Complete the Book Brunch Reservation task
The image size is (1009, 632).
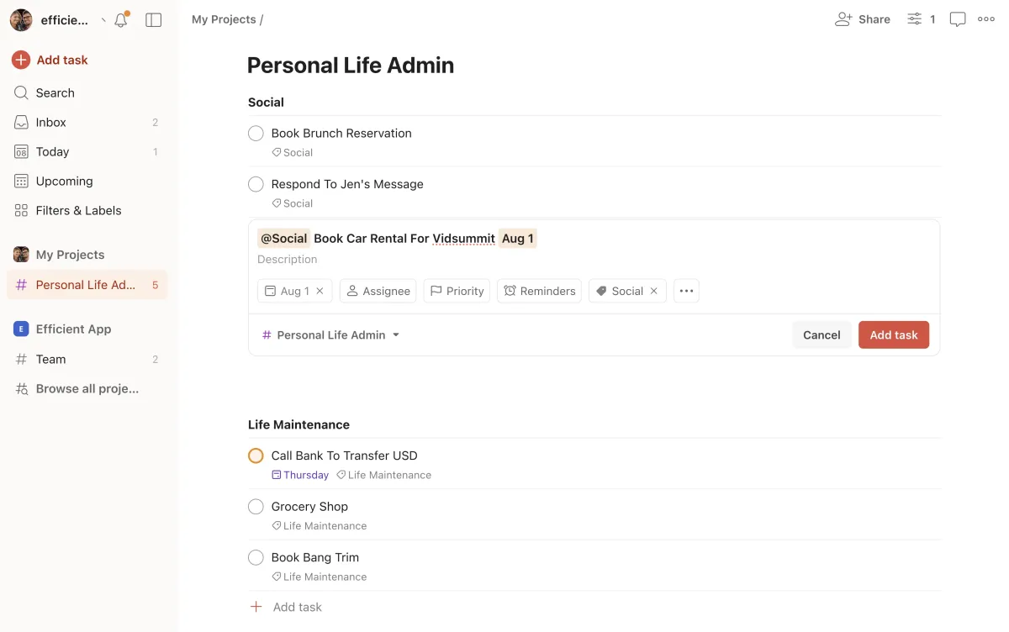(256, 134)
